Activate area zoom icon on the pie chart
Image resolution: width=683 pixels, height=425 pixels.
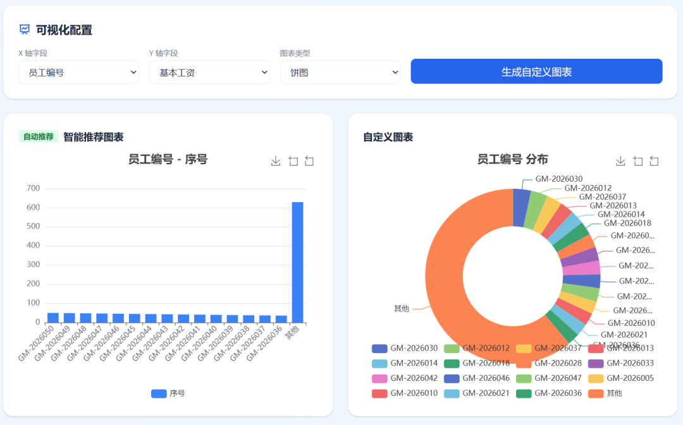[638, 162]
